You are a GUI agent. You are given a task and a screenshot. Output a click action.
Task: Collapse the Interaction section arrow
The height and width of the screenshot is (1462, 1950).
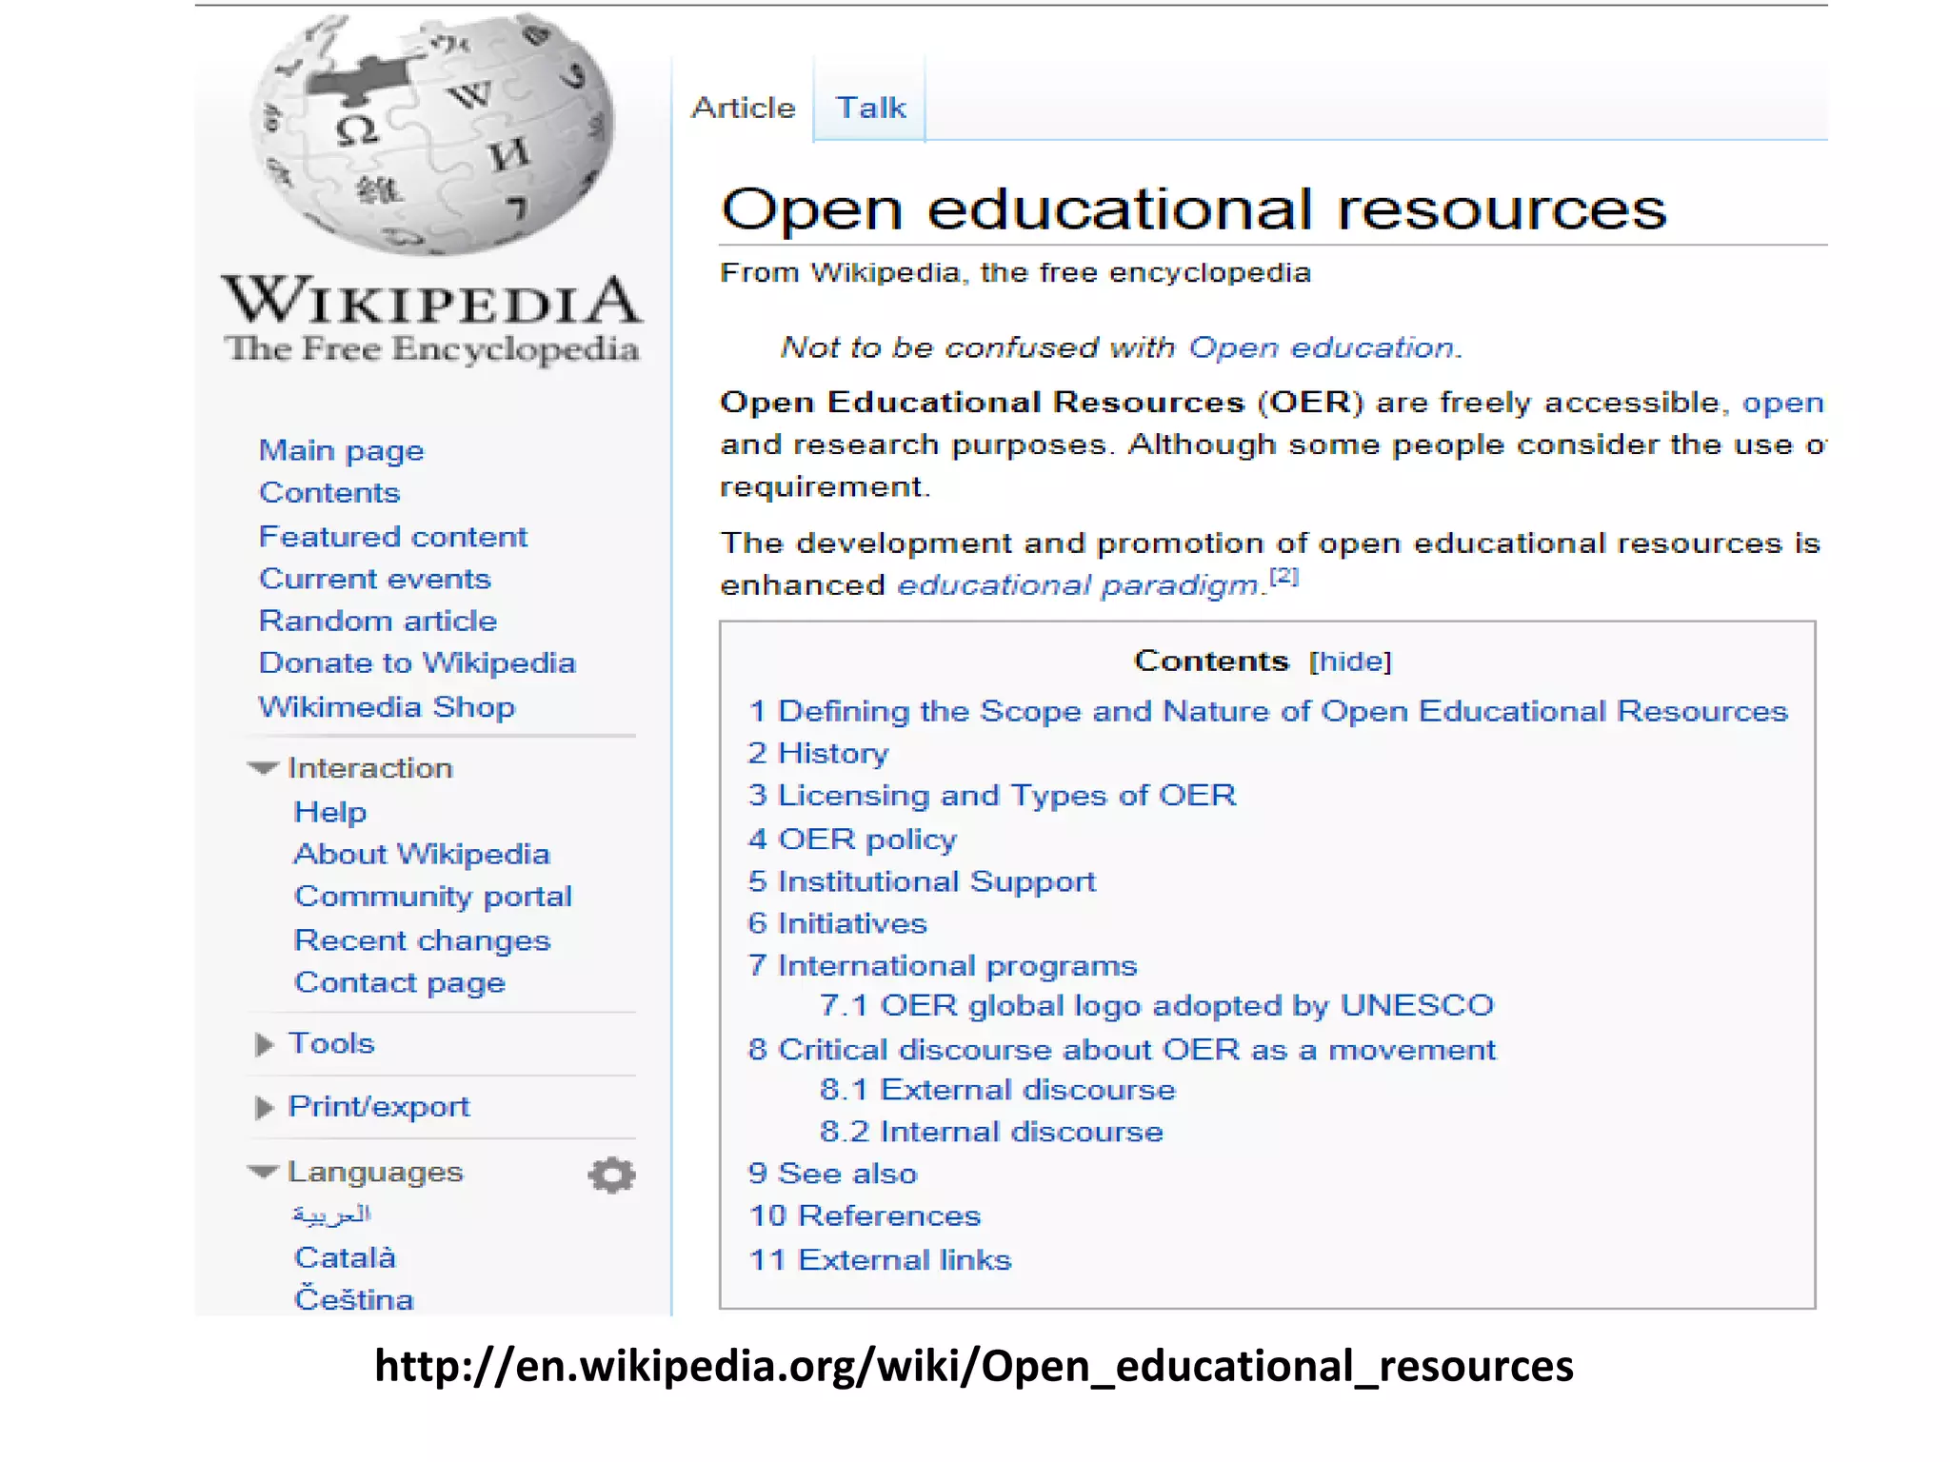point(263,768)
